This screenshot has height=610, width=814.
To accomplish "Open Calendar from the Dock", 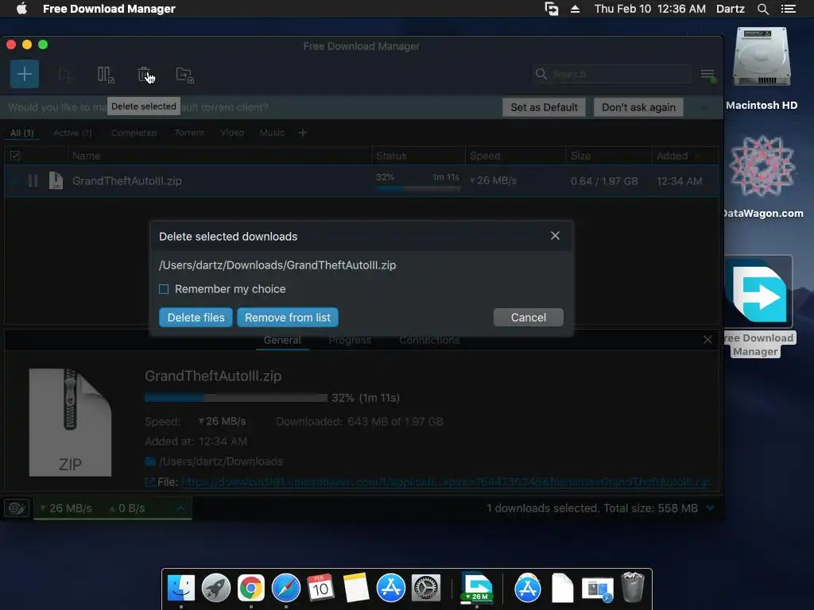I will [x=321, y=589].
